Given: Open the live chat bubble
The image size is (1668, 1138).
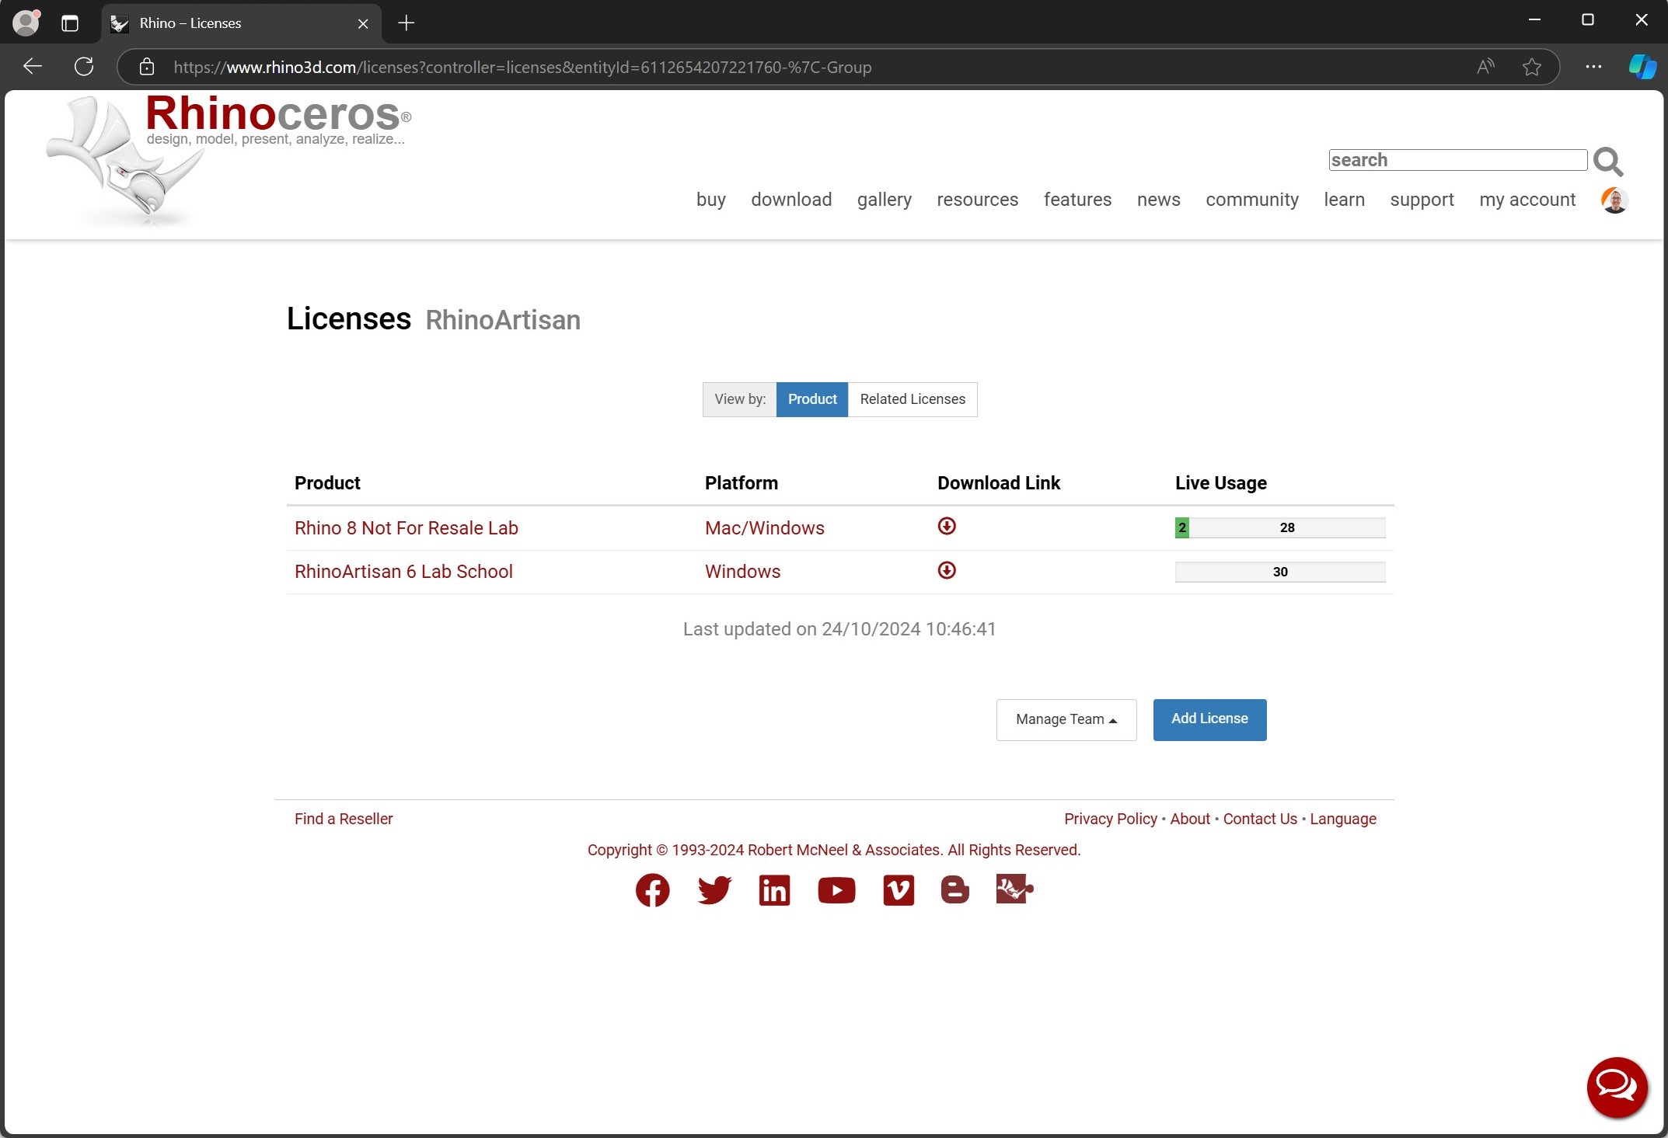Looking at the screenshot, I should [x=1617, y=1087].
